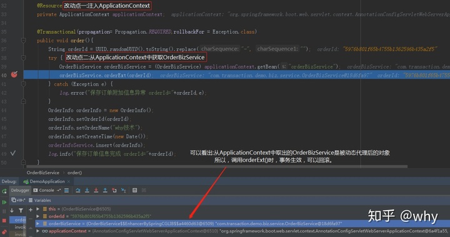Viewport: 450px width, 237px height.
Task: Click 'OrderInfo orderInfo = new OrderInfo()' line
Action: (x=101, y=110)
